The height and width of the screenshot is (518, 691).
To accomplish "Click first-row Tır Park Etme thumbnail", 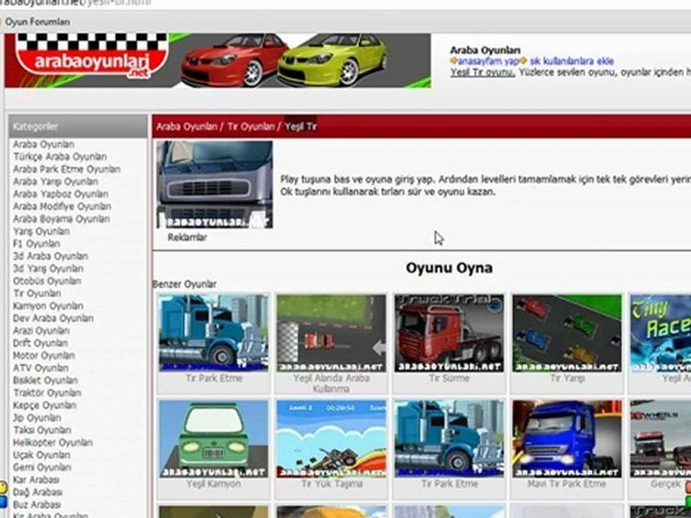I will (213, 333).
